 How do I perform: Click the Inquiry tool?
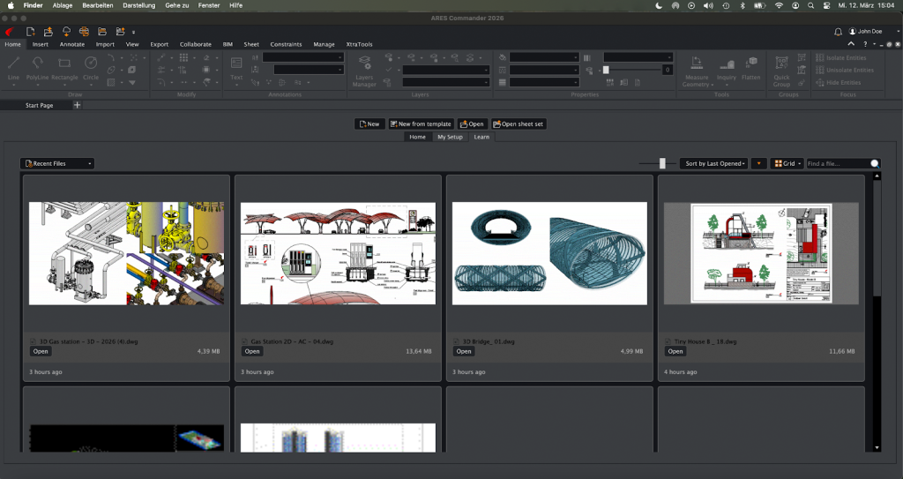pos(727,68)
